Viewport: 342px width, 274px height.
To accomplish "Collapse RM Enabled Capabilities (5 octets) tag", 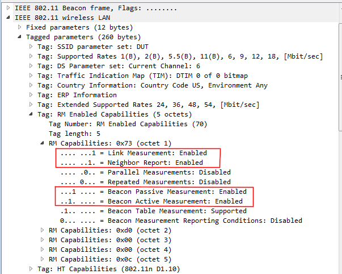I will pos(31,114).
